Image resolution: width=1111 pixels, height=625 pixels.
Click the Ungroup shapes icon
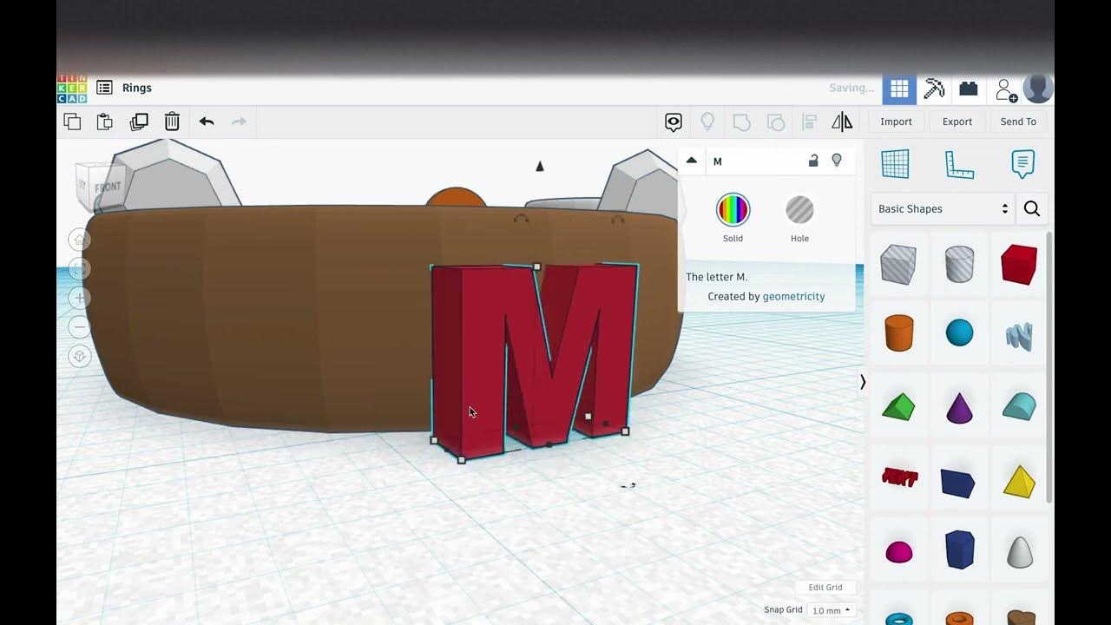(x=776, y=122)
